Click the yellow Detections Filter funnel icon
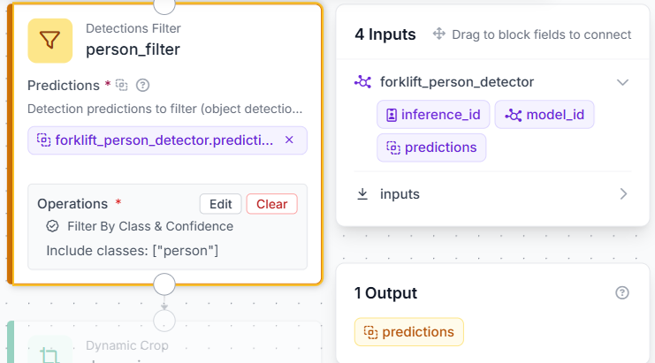 point(50,41)
